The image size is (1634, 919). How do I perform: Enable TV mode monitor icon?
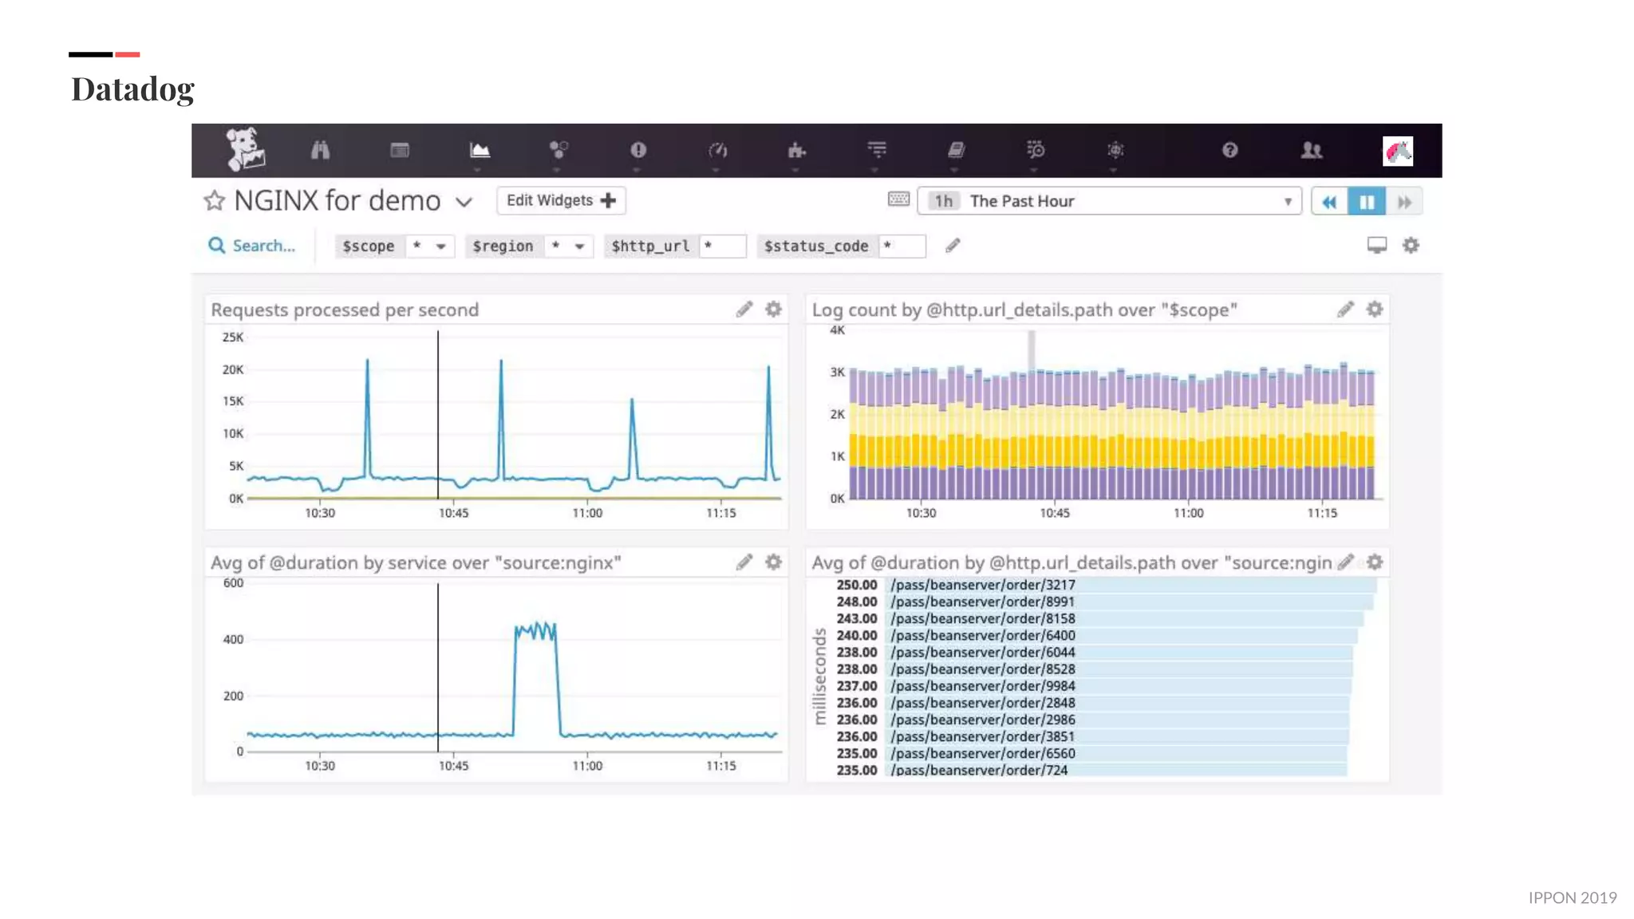1376,246
